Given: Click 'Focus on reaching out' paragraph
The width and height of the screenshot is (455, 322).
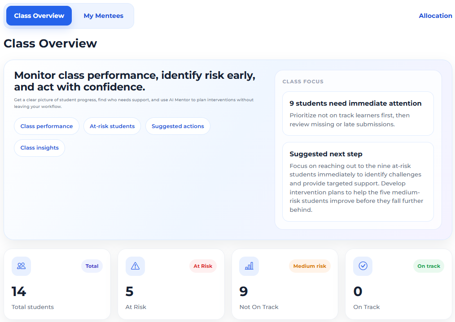Looking at the screenshot, I should 356,188.
